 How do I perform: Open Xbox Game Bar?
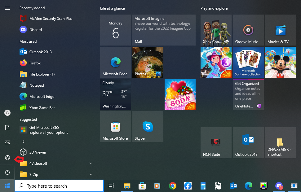click(37, 107)
